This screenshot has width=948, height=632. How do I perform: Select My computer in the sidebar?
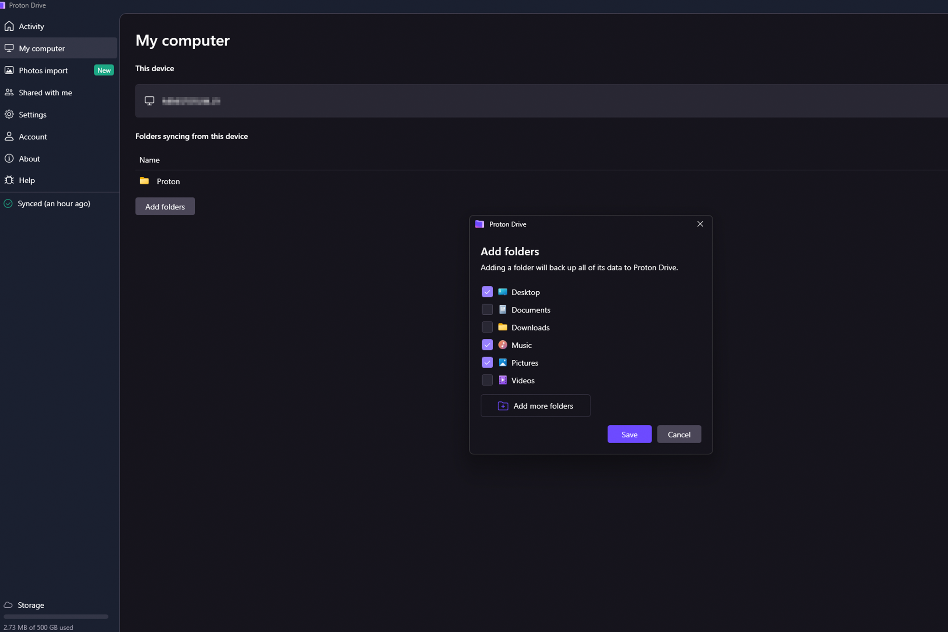59,48
